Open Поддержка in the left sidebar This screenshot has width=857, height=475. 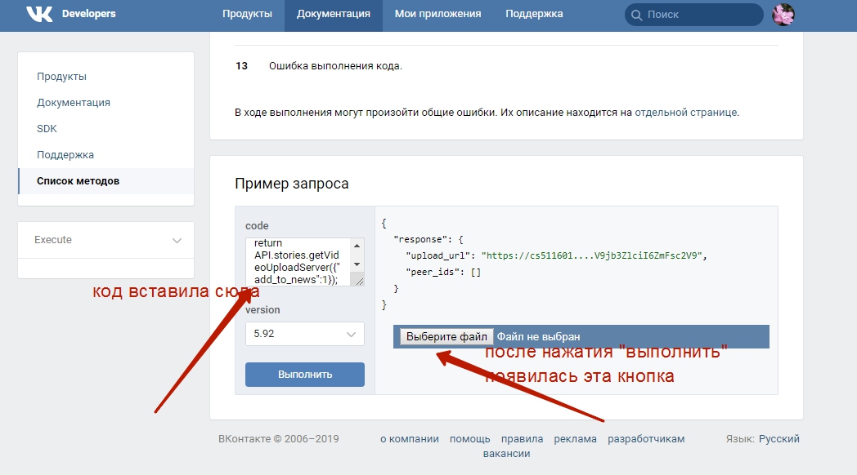tap(65, 155)
